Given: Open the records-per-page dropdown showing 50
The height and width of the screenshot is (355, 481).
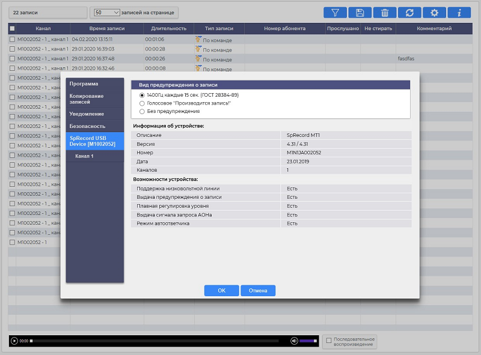Looking at the screenshot, I should [107, 13].
